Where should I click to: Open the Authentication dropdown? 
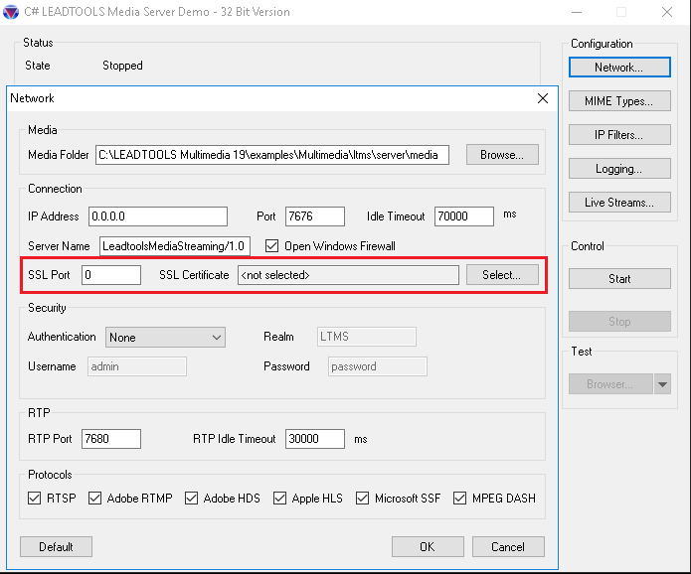[165, 338]
